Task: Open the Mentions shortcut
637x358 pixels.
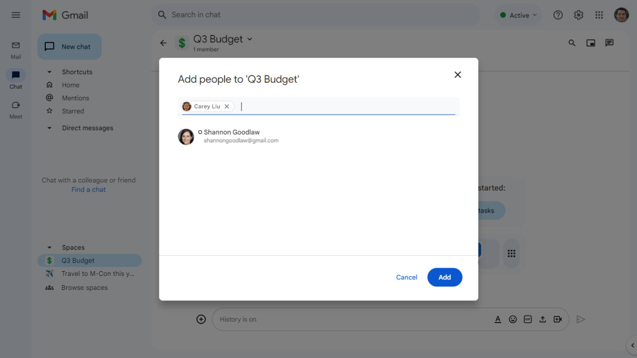Action: (74, 98)
